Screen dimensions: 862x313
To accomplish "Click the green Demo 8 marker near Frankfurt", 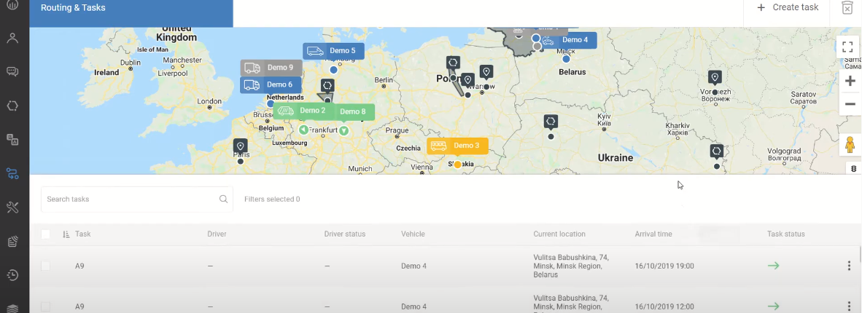I will tap(343, 131).
